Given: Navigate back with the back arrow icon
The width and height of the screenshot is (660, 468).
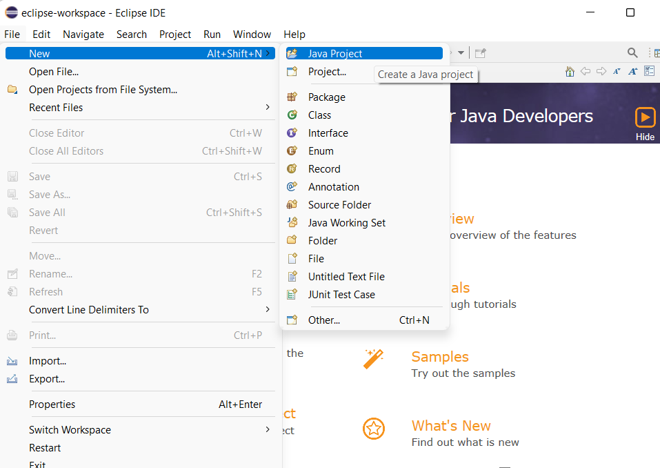Looking at the screenshot, I should (585, 70).
